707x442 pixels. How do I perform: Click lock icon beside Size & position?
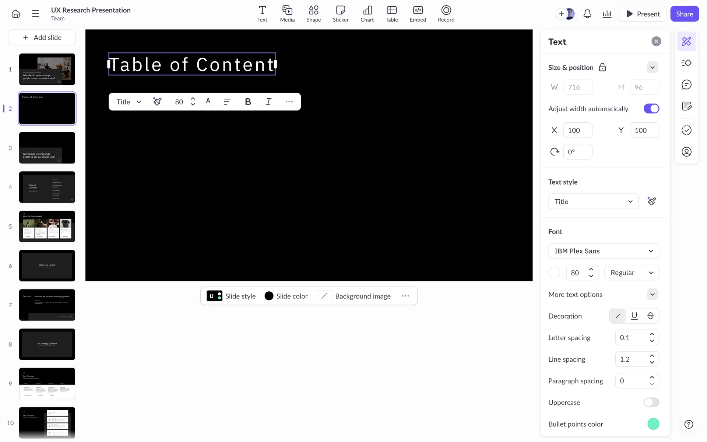pyautogui.click(x=602, y=67)
